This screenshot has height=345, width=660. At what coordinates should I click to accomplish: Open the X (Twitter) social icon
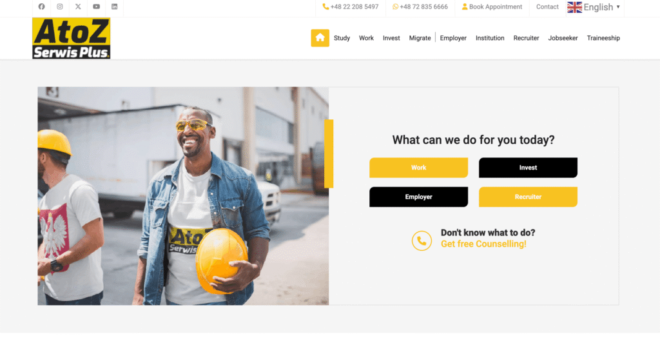coord(78,6)
